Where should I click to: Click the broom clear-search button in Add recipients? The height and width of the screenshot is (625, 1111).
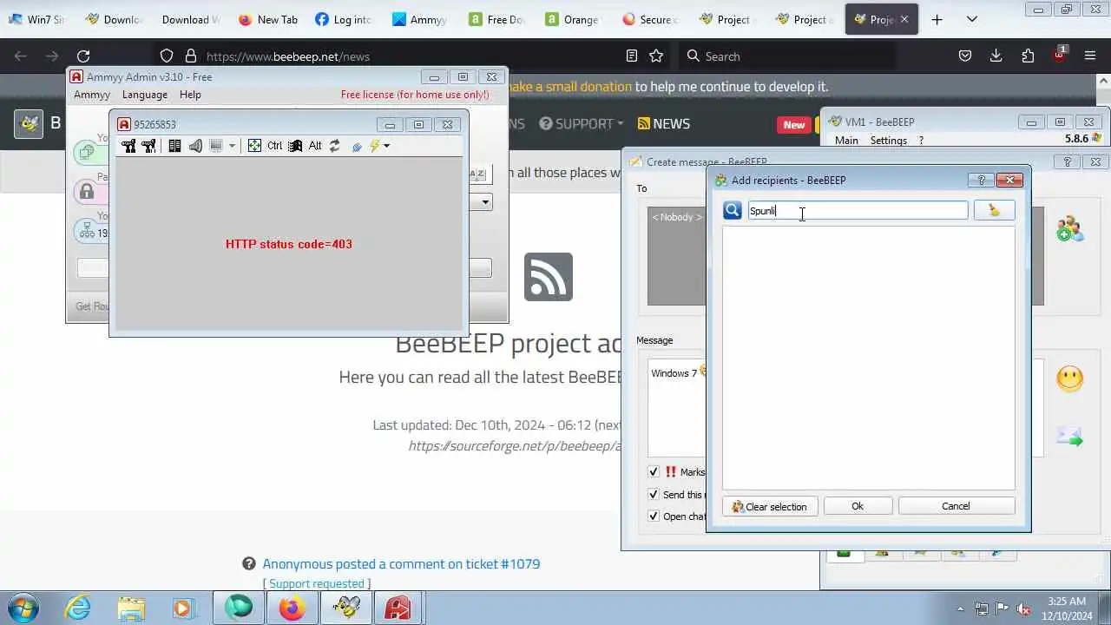click(994, 210)
